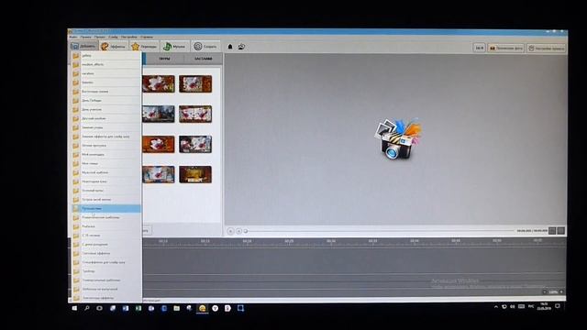Select first-row left template thumbnail
The height and width of the screenshot is (330, 587).
(x=159, y=83)
